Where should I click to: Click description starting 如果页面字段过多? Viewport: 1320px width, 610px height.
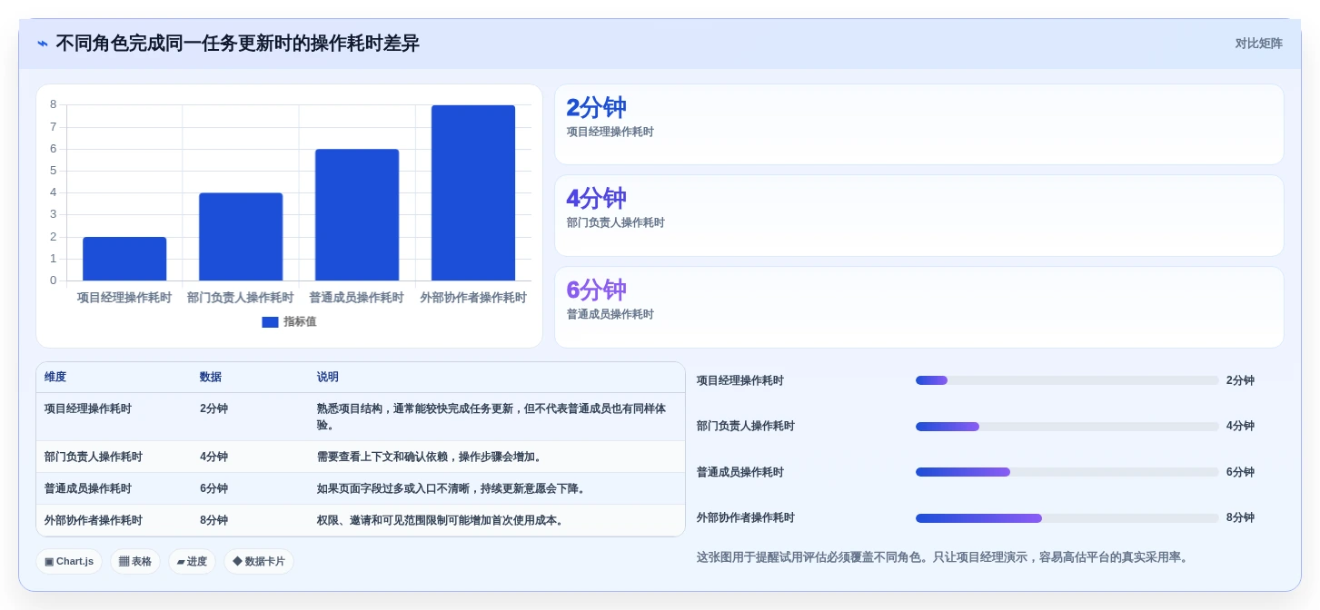pos(453,489)
